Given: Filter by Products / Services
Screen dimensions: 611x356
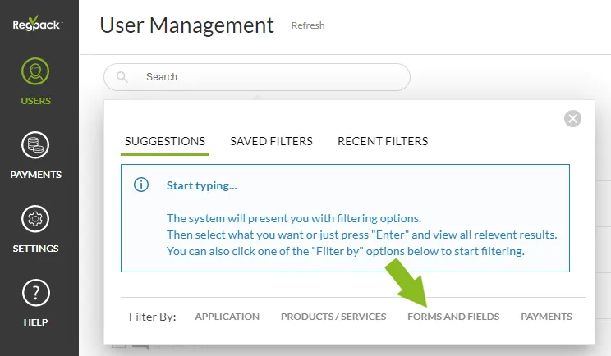Looking at the screenshot, I should [333, 317].
